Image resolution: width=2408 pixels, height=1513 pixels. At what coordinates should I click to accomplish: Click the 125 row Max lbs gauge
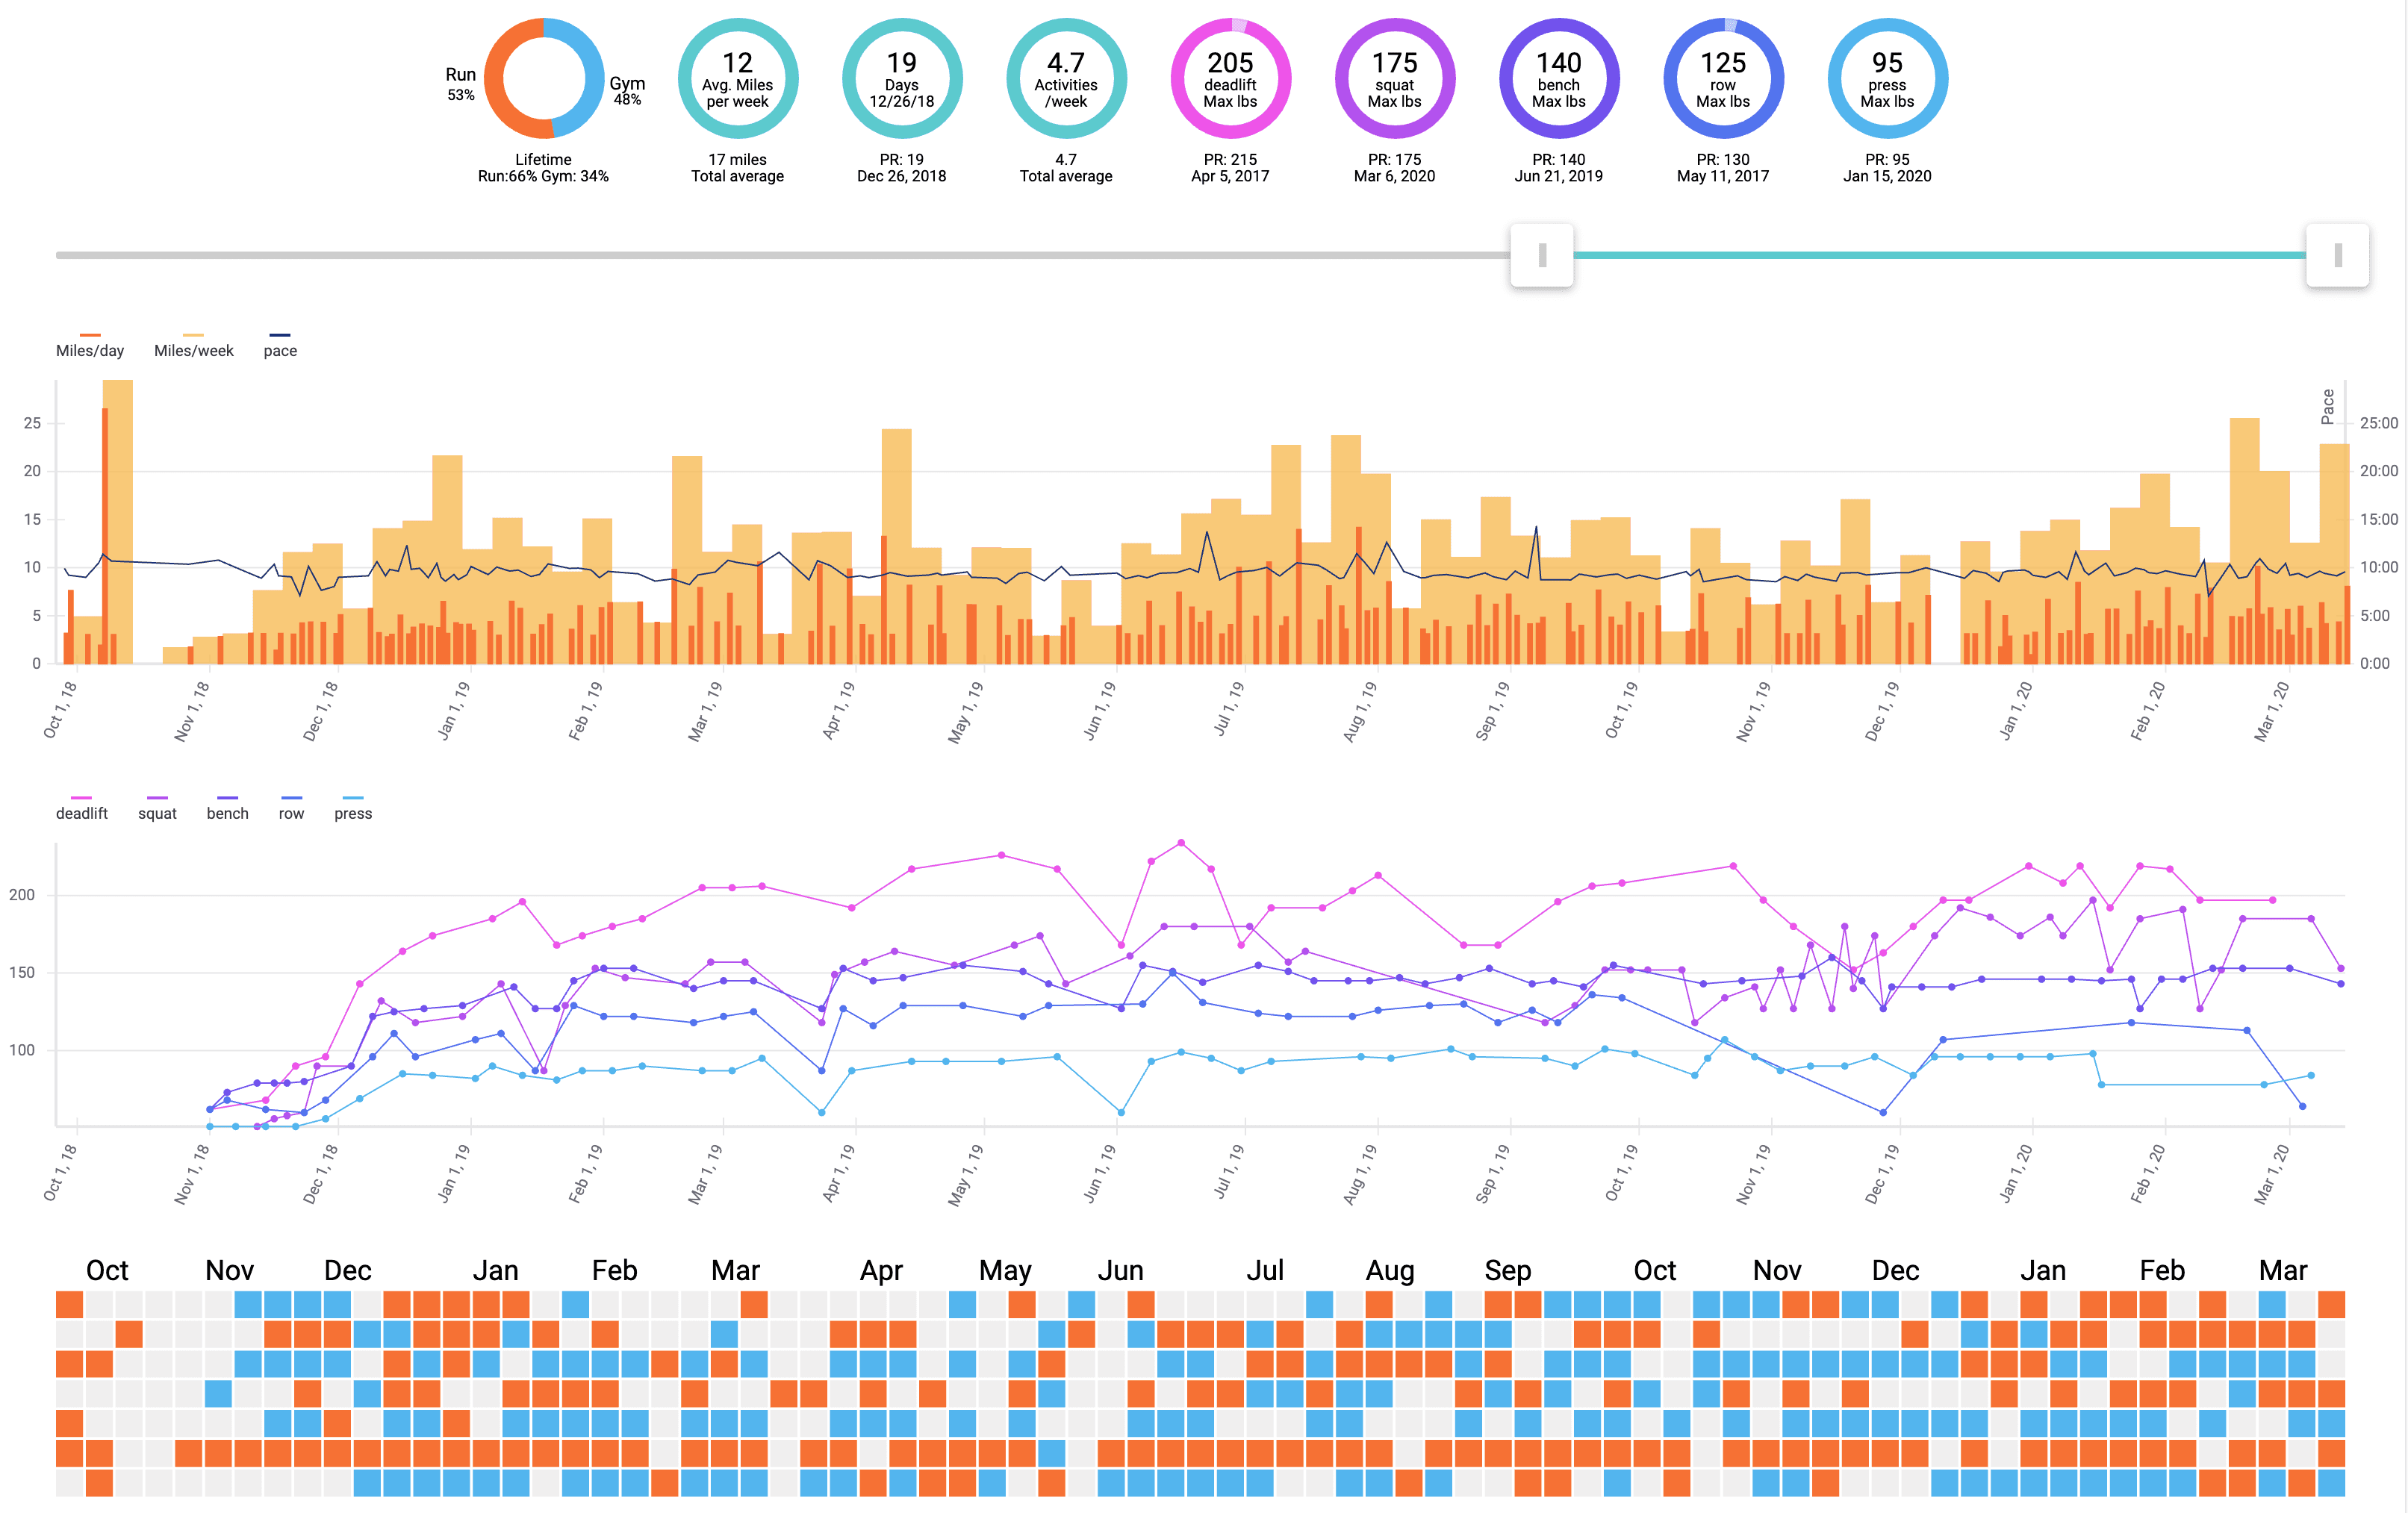point(1723,78)
